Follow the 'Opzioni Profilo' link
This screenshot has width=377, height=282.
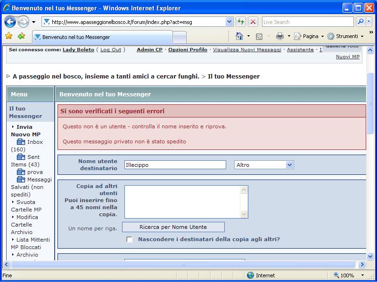(x=188, y=50)
